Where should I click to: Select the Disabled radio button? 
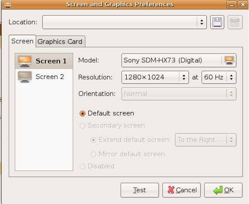[82, 166]
